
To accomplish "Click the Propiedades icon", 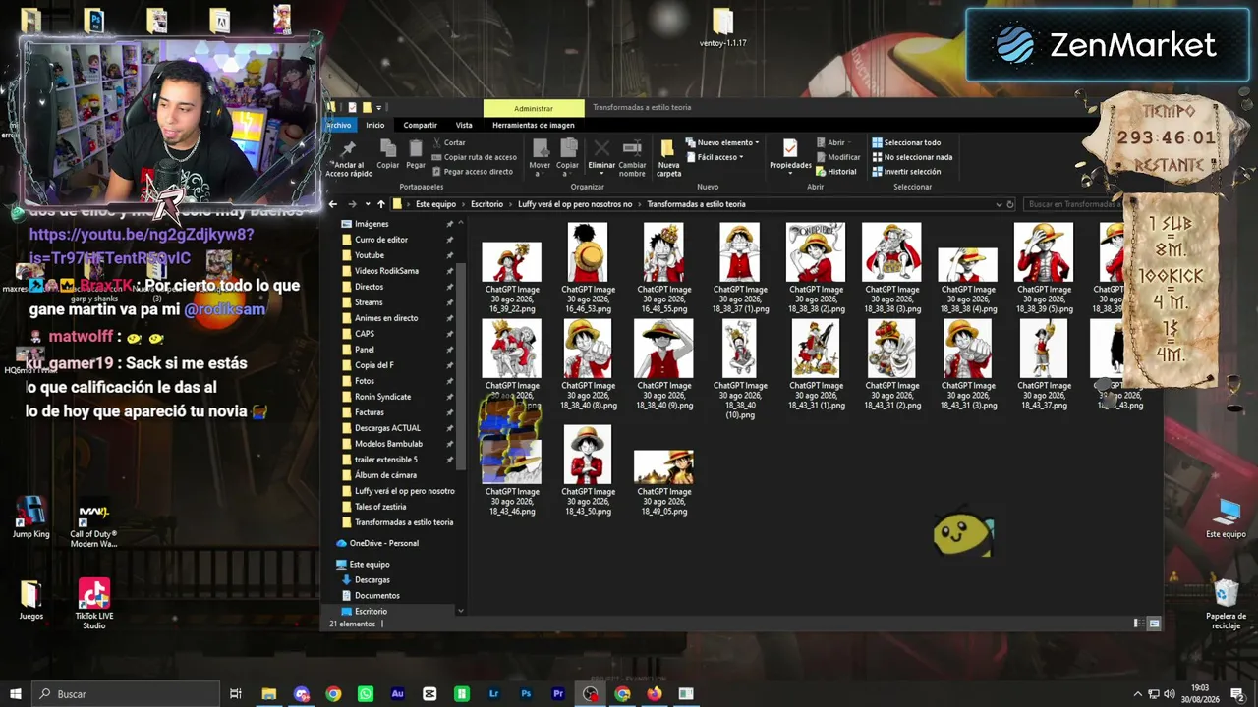I will click(x=789, y=147).
